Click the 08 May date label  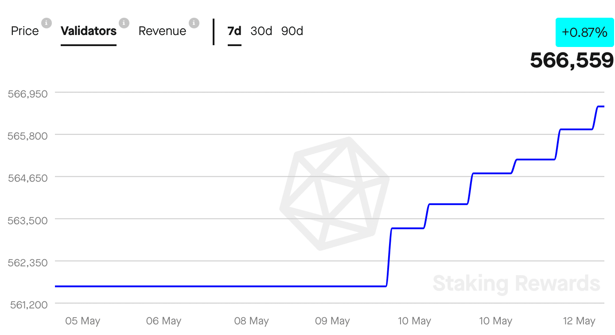click(x=251, y=321)
